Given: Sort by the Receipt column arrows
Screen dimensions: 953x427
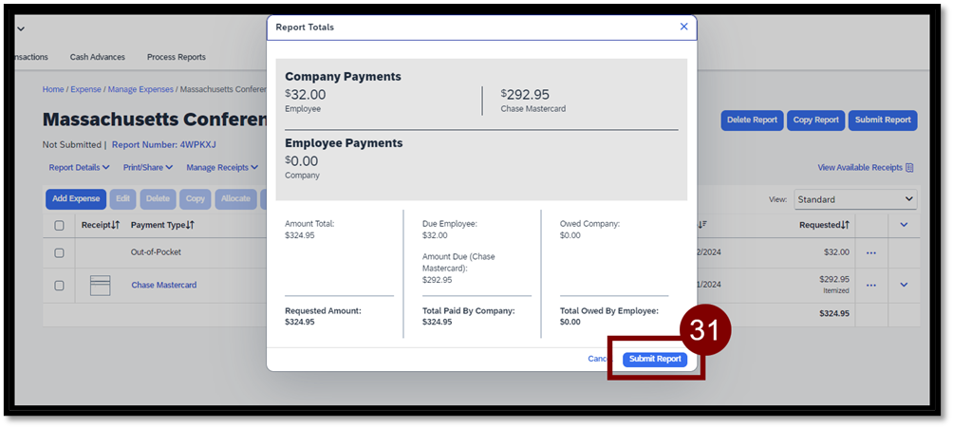Looking at the screenshot, I should click(x=116, y=225).
